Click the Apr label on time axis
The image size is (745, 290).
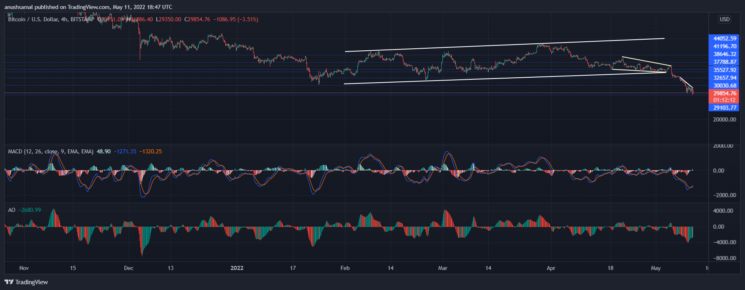(x=551, y=268)
